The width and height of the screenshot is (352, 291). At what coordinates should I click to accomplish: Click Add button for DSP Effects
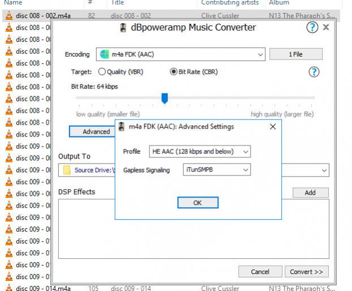tap(310, 192)
